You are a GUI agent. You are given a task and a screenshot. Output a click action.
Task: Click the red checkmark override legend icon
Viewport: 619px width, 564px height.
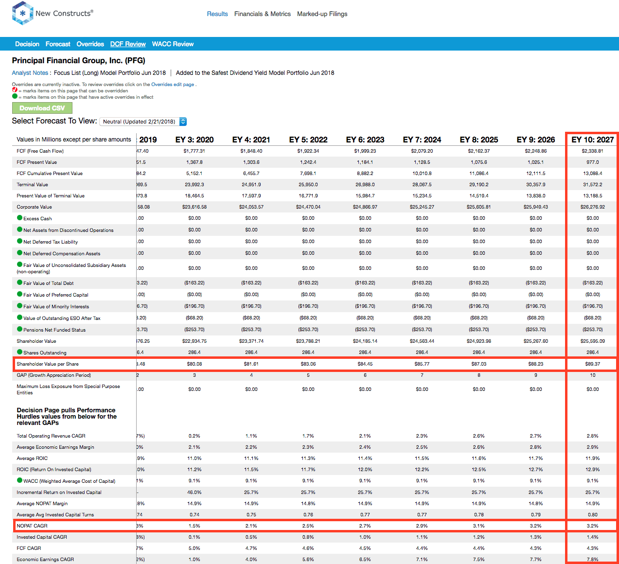(15, 90)
